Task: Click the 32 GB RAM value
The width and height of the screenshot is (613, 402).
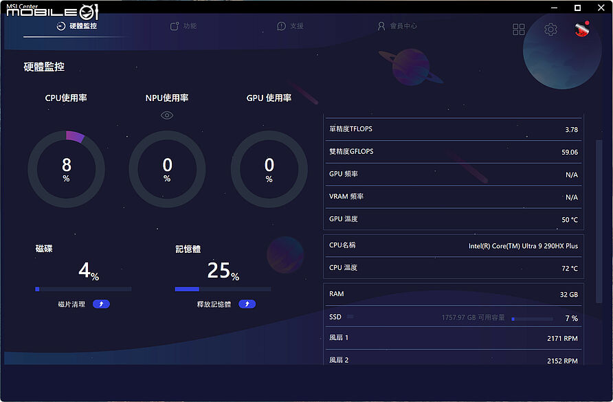Action: pos(569,295)
